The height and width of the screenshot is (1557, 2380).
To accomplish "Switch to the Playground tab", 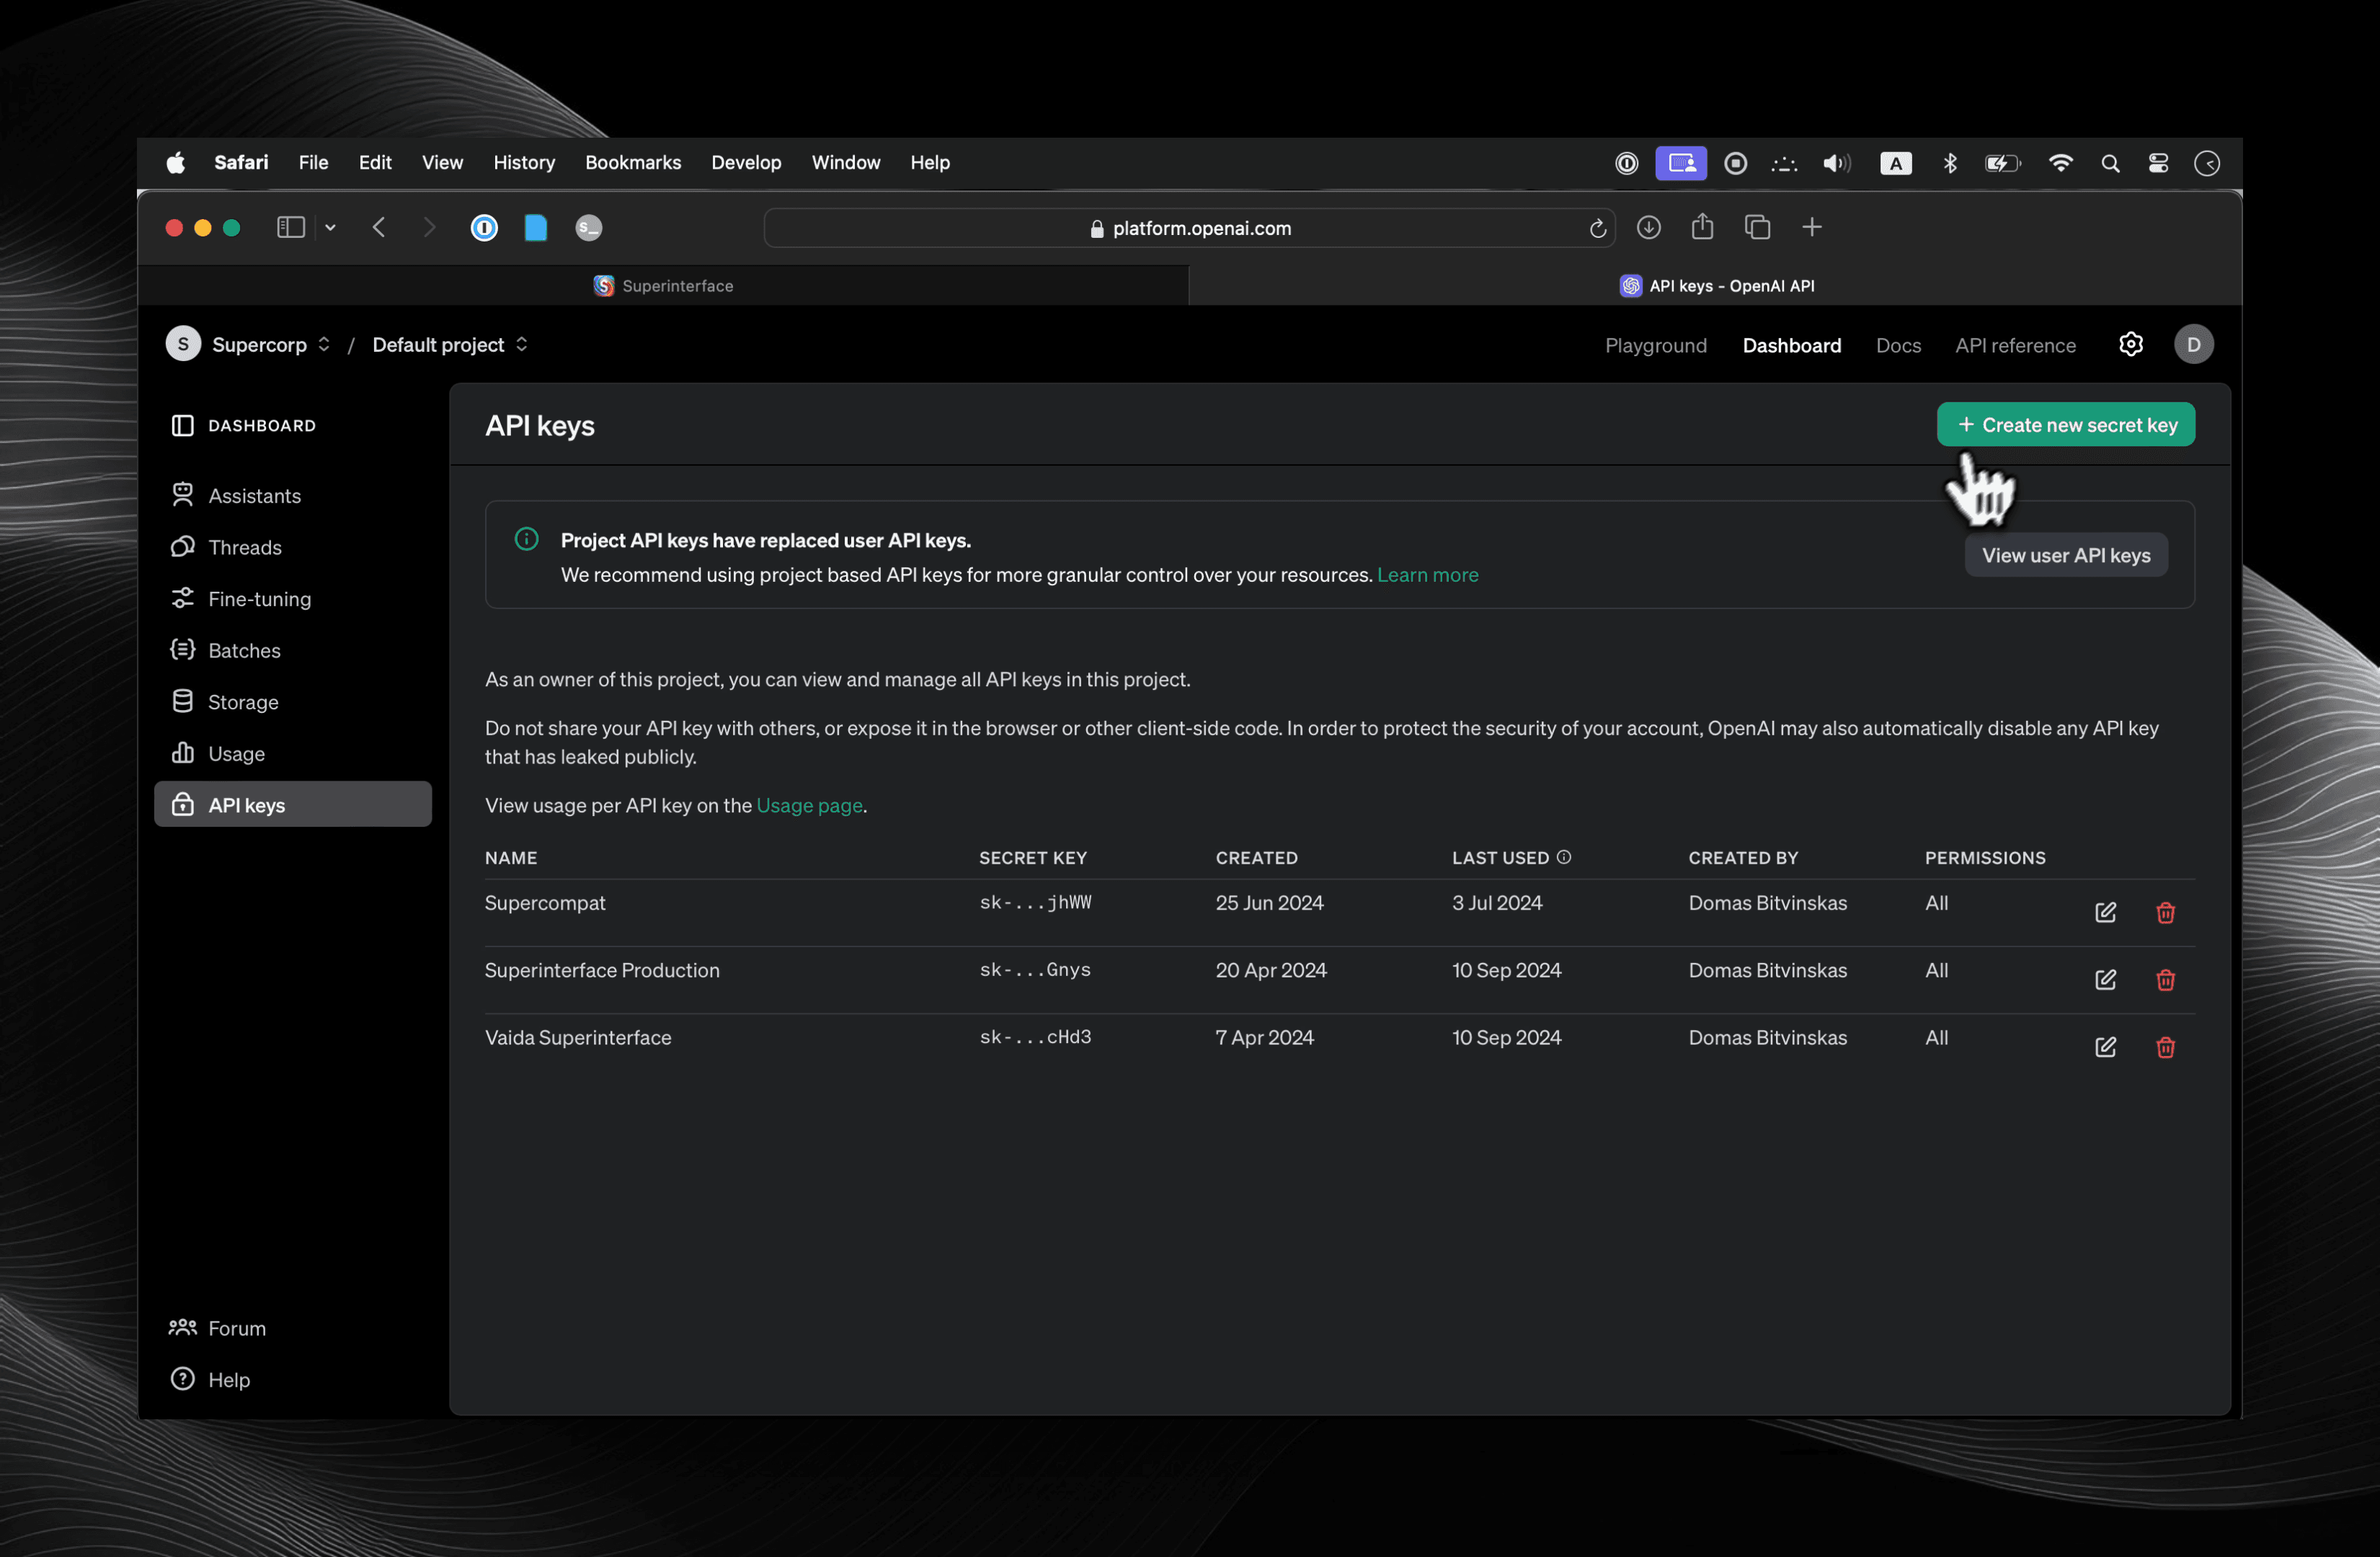I will (x=1656, y=345).
